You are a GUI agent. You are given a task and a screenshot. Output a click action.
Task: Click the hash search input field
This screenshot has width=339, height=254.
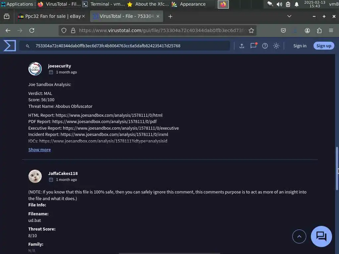click(x=124, y=46)
